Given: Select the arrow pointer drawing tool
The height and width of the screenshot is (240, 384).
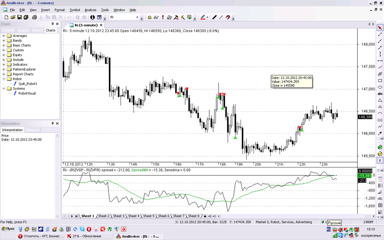Looking at the screenshot, I should [x=380, y=27].
